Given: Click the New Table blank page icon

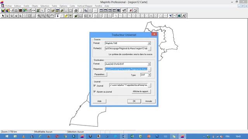Looking at the screenshot, I should coord(49,10).
